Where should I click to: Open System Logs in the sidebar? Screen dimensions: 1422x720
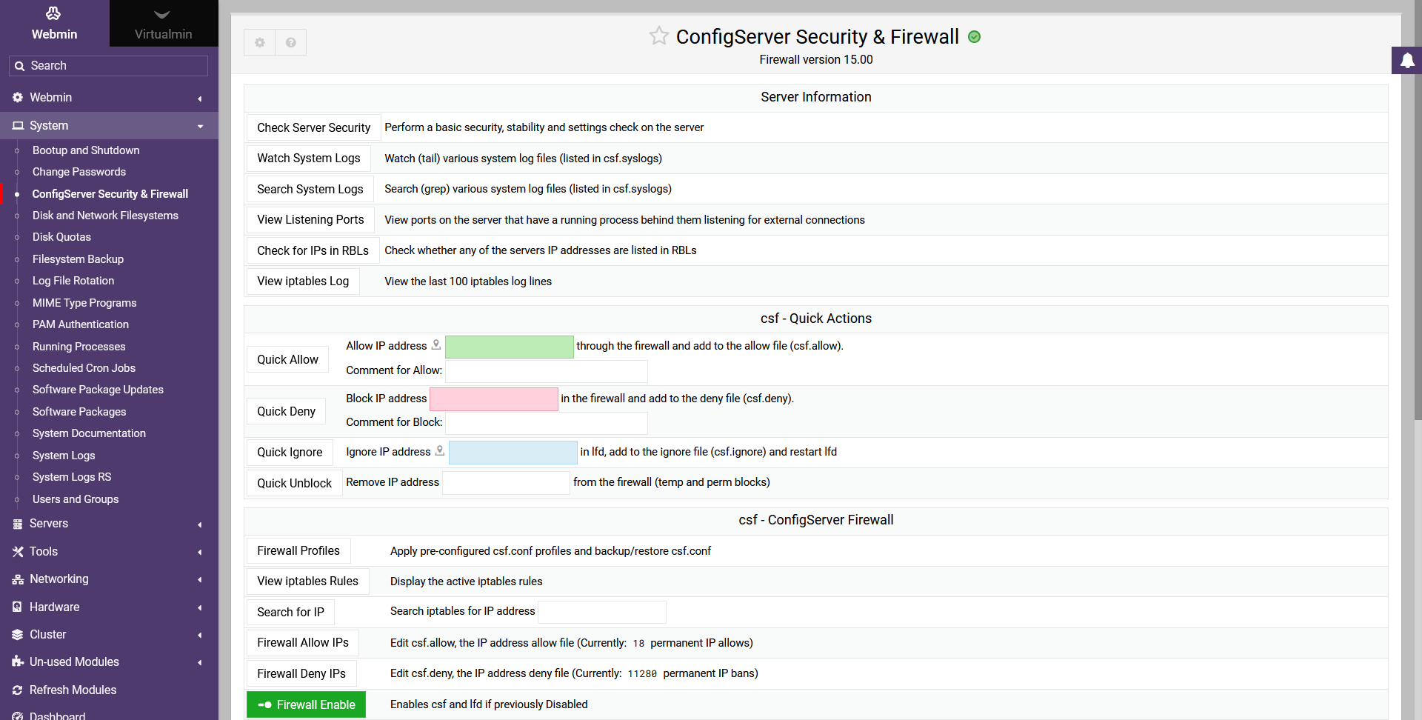point(64,456)
